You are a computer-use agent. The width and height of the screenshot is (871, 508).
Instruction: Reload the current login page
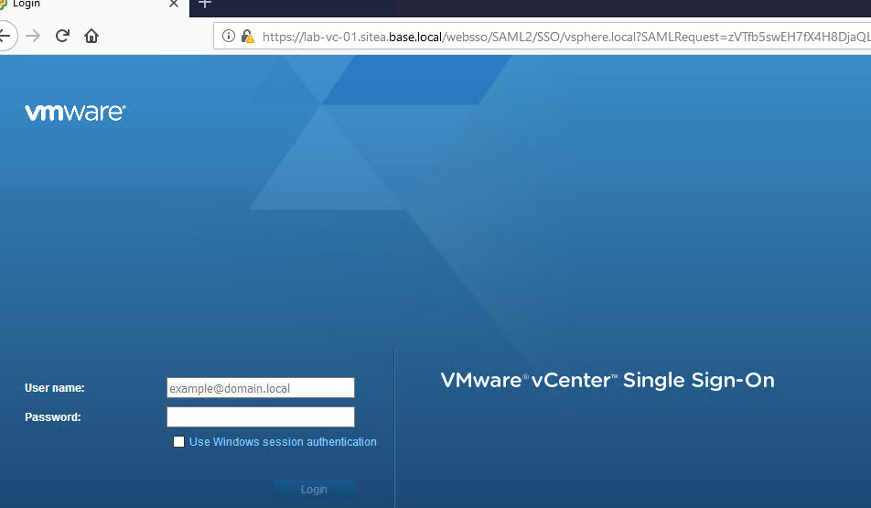pyautogui.click(x=62, y=37)
